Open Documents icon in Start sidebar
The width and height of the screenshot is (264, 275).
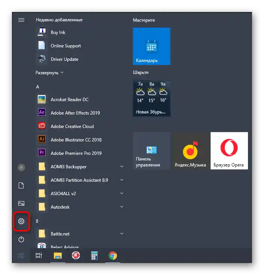click(21, 185)
